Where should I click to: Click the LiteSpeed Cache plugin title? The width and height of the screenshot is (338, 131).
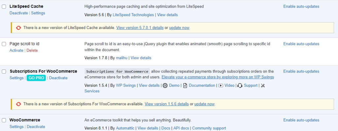(x=26, y=7)
